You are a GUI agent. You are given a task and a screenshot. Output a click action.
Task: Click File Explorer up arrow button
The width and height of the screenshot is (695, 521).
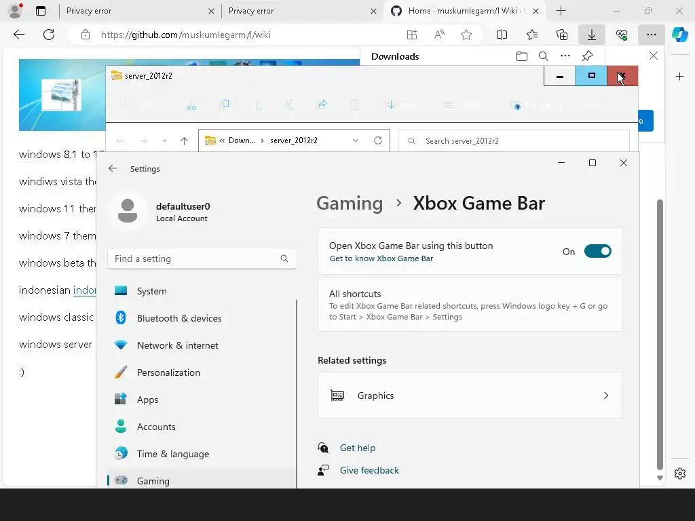click(x=185, y=141)
